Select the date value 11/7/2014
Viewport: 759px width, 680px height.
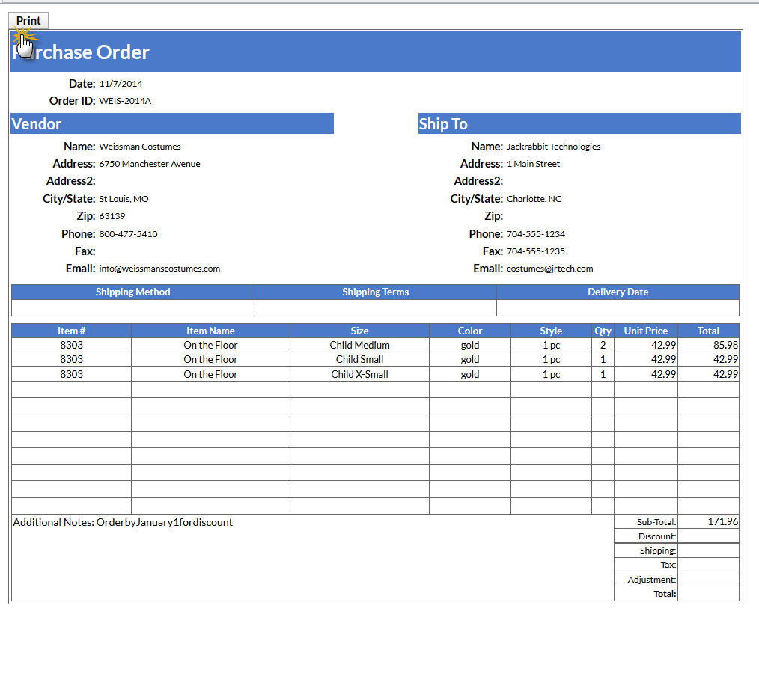click(x=121, y=84)
